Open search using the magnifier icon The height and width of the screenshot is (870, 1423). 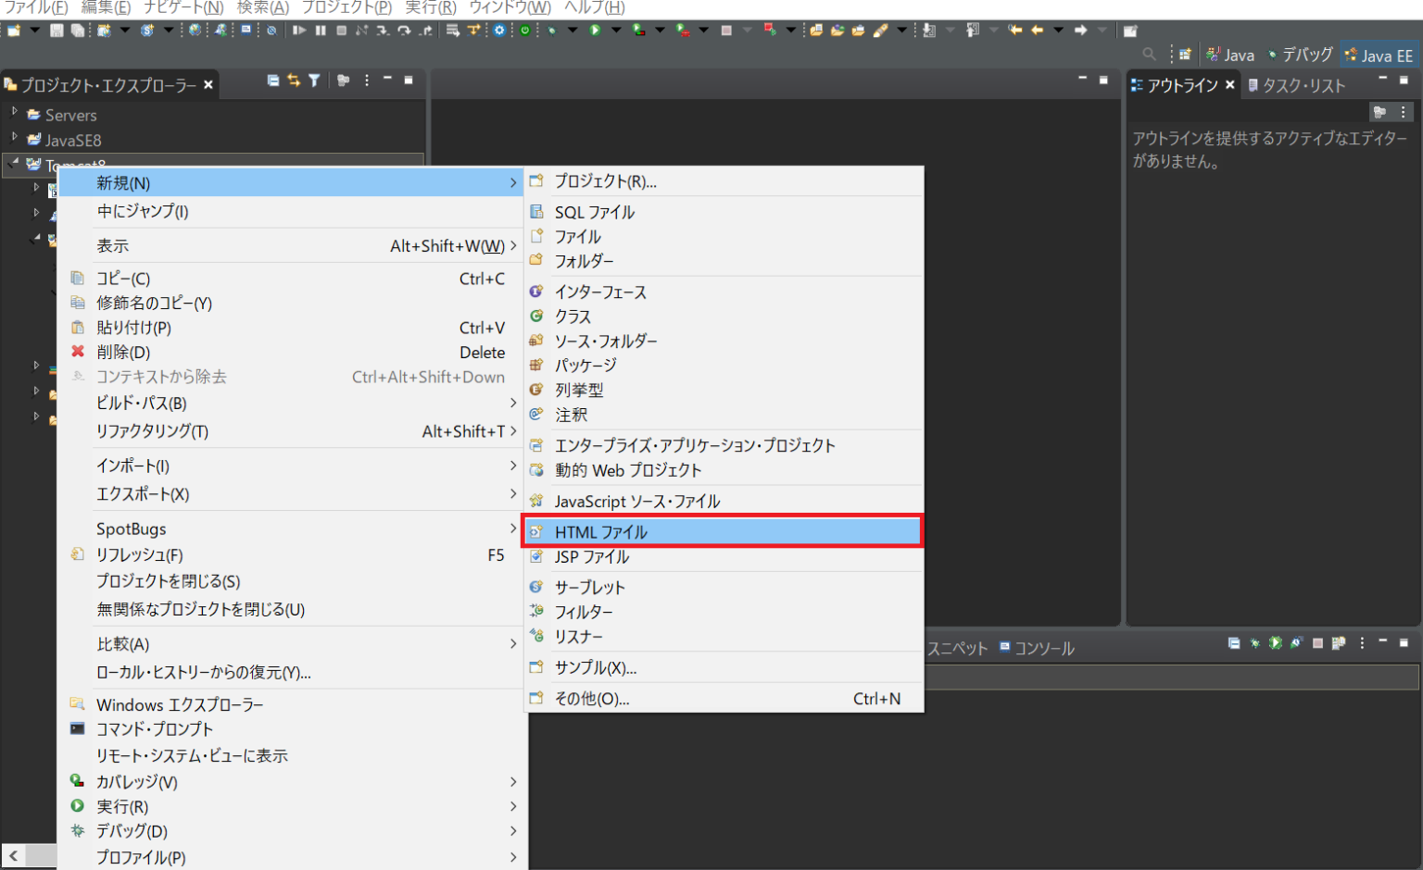coord(1149,55)
